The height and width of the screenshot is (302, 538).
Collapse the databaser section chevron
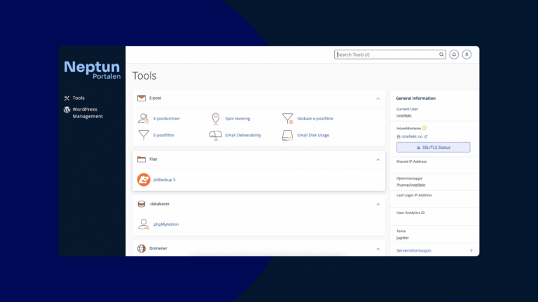click(378, 204)
